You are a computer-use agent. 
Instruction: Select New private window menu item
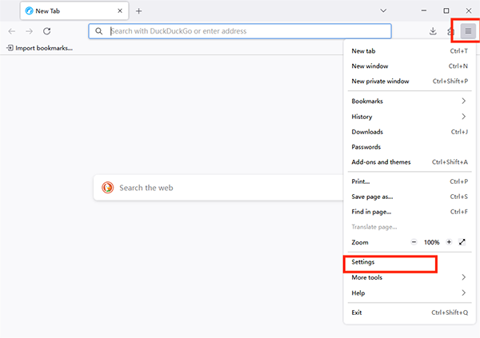380,82
